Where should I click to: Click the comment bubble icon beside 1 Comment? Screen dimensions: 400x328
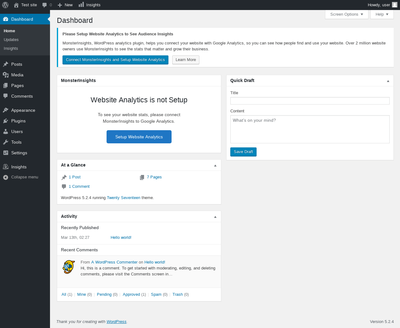pyautogui.click(x=64, y=187)
